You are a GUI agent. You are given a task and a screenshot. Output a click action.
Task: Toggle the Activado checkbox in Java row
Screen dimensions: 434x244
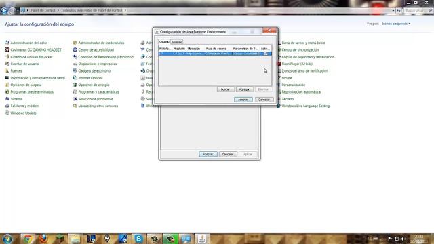coord(266,54)
